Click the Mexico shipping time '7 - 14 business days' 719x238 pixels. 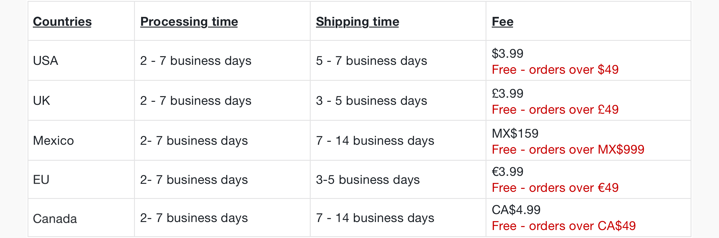click(x=375, y=141)
